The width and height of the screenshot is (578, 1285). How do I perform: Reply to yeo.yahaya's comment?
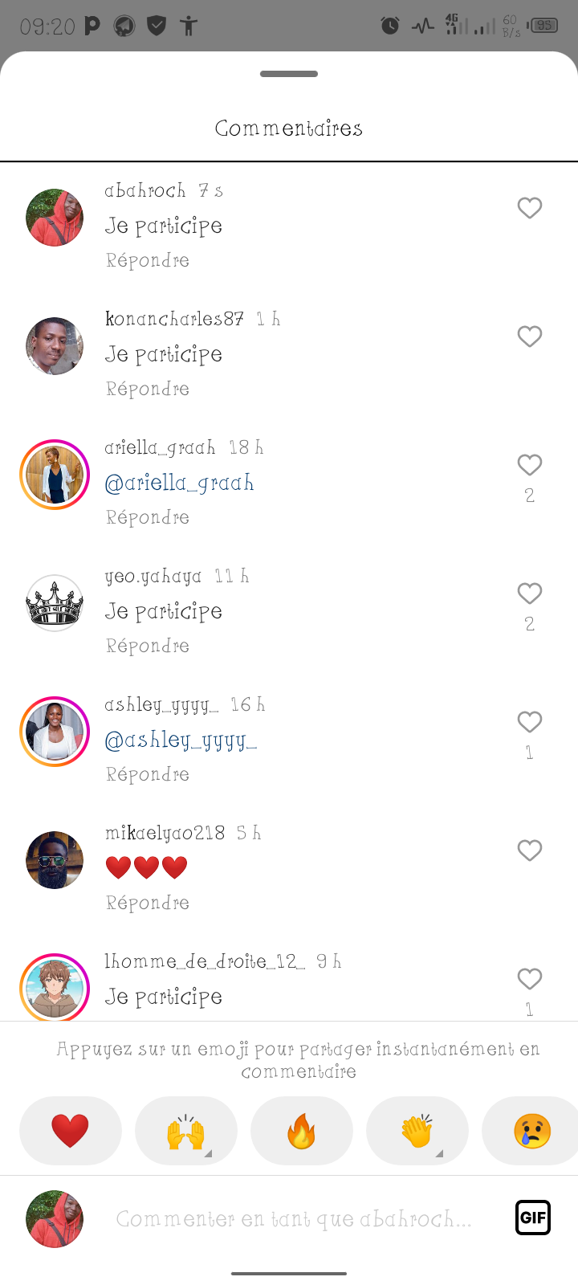tap(148, 646)
